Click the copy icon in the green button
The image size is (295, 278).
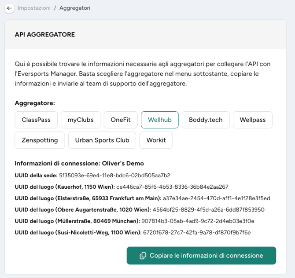[143, 256]
